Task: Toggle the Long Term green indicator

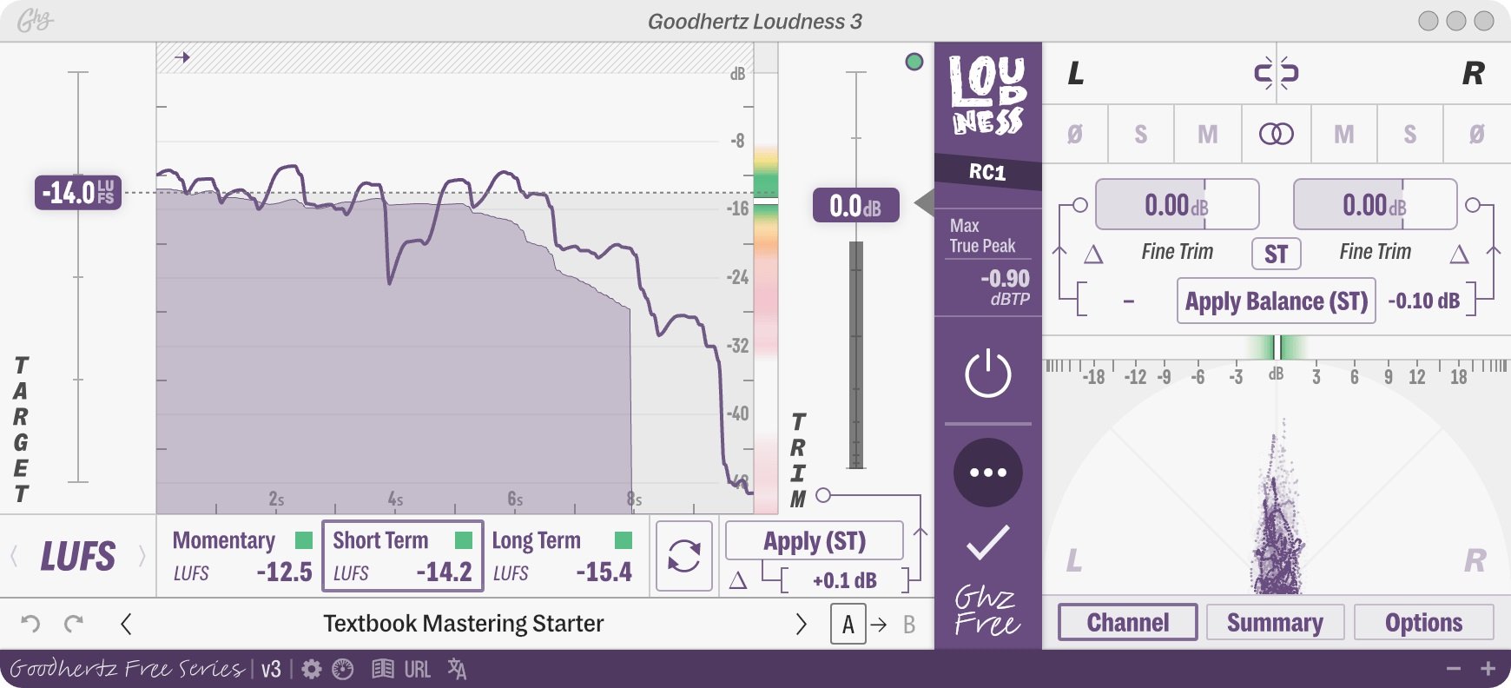Action: pos(624,540)
